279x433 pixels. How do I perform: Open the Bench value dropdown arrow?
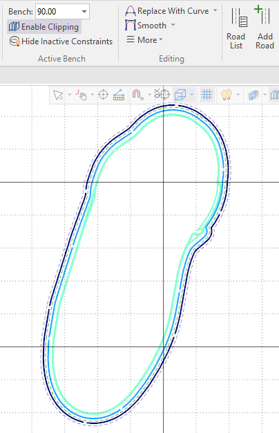pyautogui.click(x=84, y=12)
